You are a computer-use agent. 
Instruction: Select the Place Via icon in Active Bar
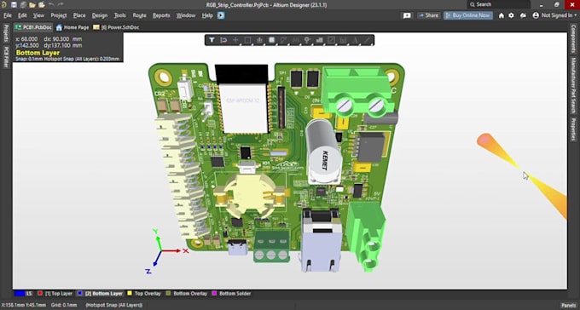click(307, 40)
